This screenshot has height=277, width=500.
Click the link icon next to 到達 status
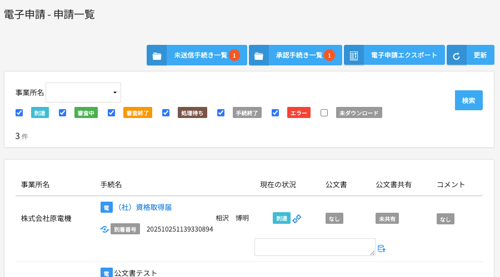pos(297,219)
